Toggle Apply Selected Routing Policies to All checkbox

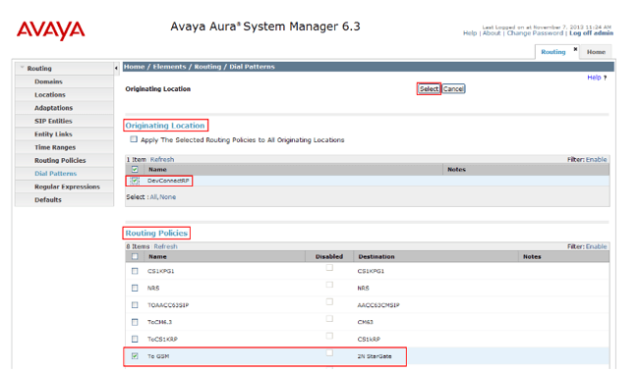pos(134,139)
